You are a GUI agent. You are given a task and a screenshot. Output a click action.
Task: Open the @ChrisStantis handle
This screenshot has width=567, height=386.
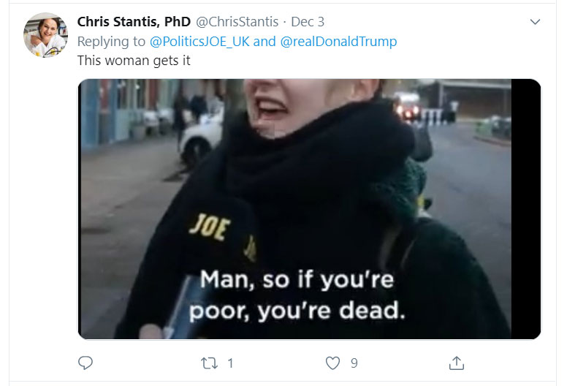click(x=237, y=22)
